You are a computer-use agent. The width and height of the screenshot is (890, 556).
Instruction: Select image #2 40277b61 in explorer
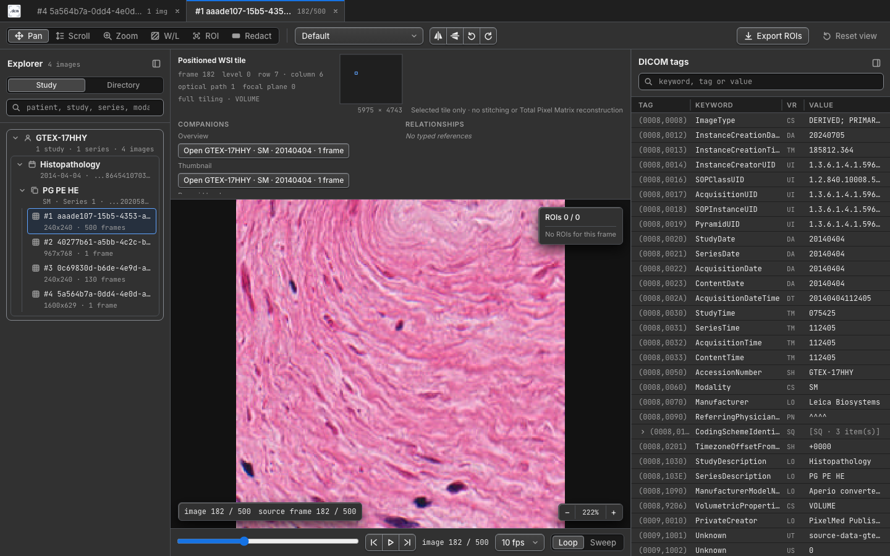[91, 247]
